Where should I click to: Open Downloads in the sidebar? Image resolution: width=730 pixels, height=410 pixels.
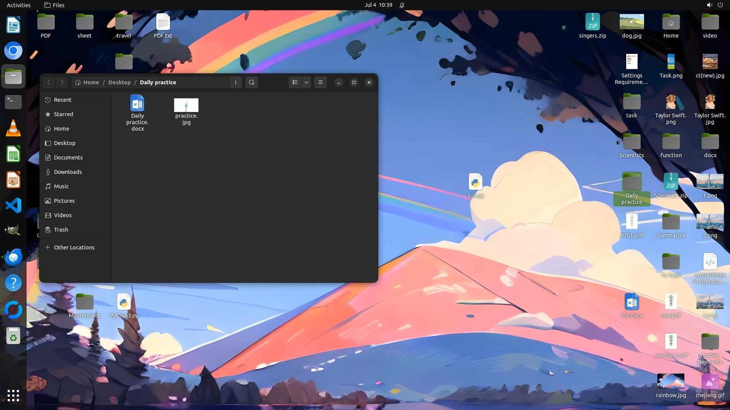point(68,172)
